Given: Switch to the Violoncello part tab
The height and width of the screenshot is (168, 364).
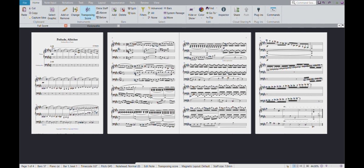Looking at the screenshot, I should click(x=93, y=26).
